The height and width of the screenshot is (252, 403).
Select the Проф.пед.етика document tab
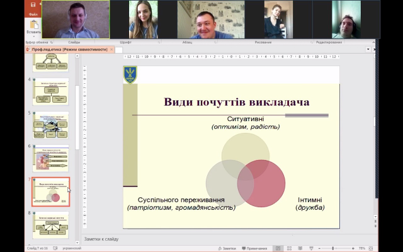[x=69, y=49]
